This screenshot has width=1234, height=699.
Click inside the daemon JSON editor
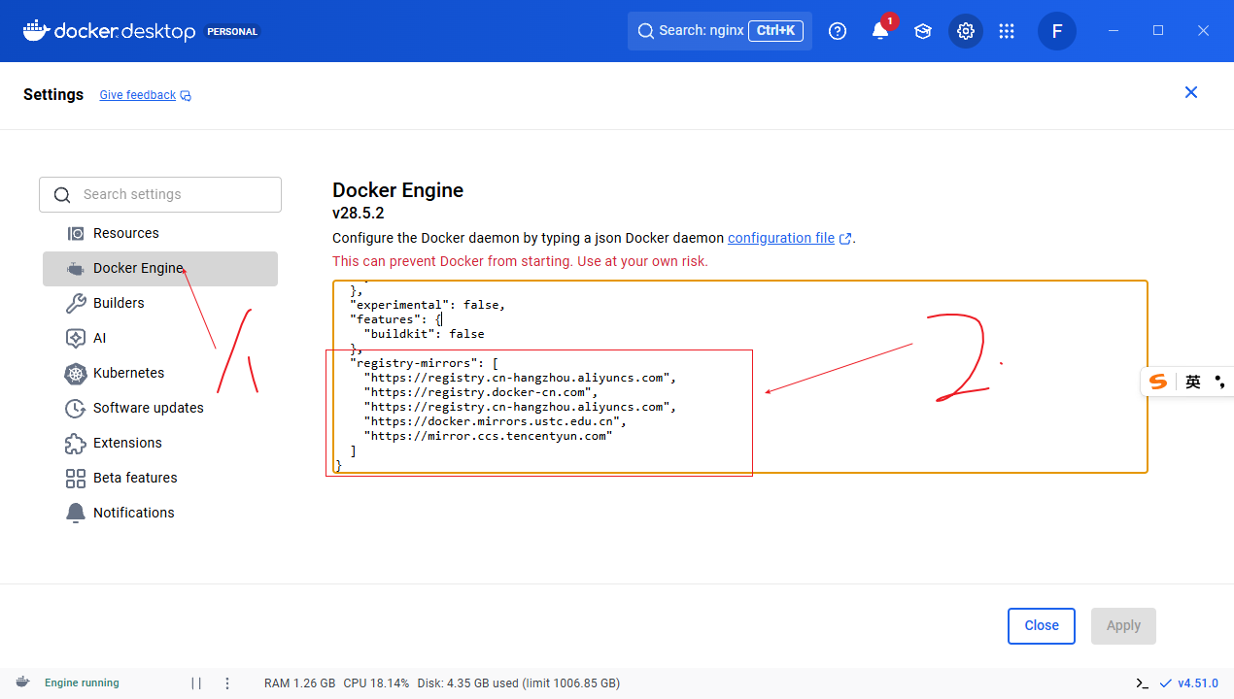point(739,377)
